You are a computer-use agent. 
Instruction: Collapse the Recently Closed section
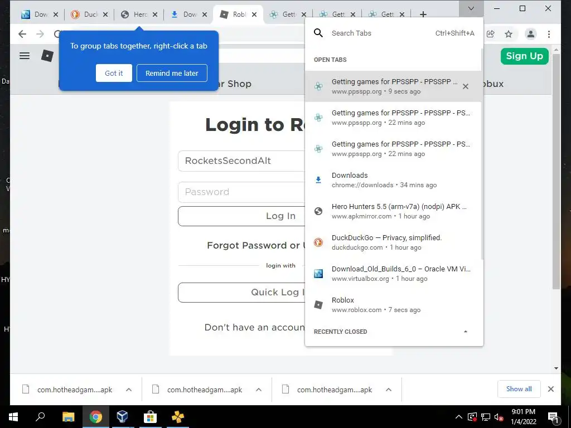pyautogui.click(x=466, y=332)
